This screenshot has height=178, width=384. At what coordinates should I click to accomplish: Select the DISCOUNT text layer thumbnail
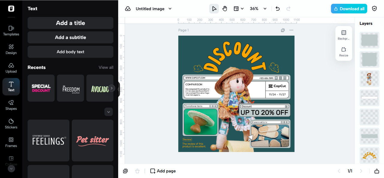(370, 155)
